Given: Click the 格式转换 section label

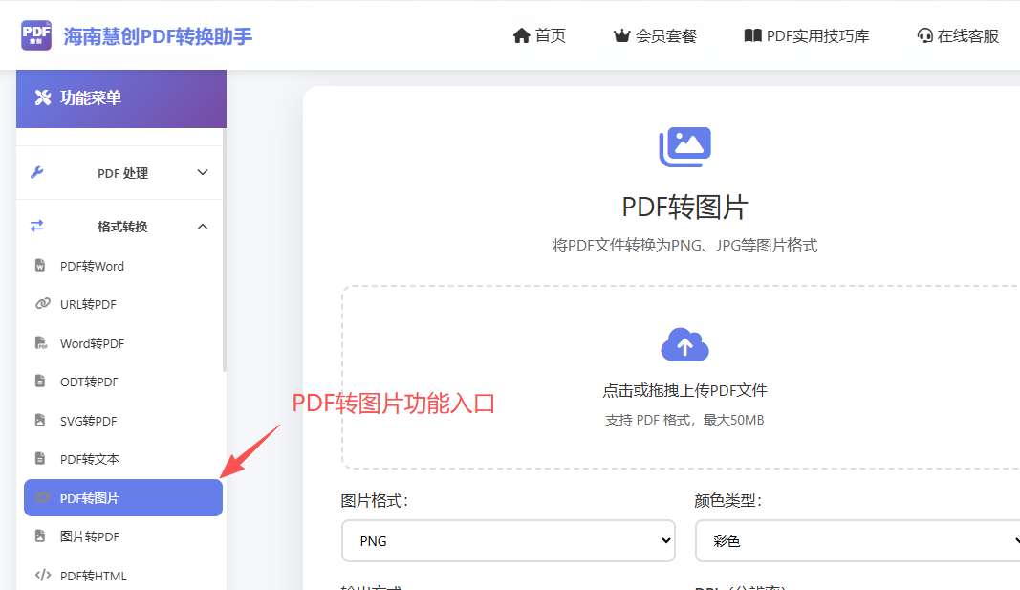Looking at the screenshot, I should pos(123,227).
